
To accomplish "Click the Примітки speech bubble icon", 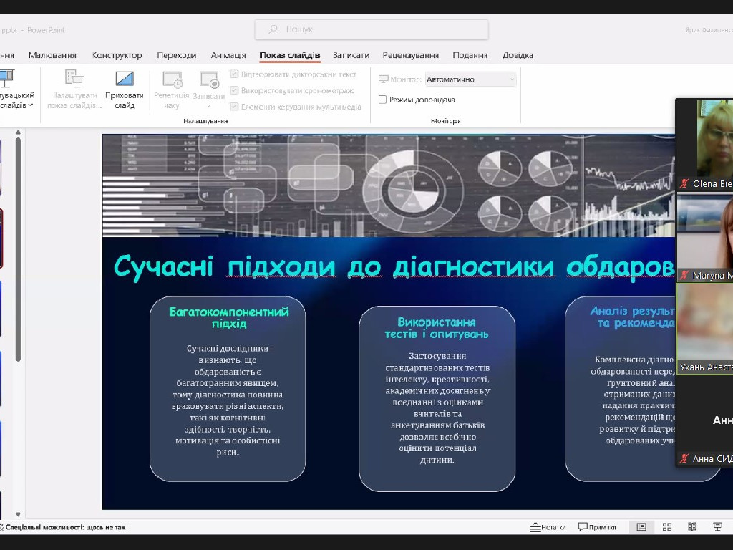I will click(x=583, y=527).
